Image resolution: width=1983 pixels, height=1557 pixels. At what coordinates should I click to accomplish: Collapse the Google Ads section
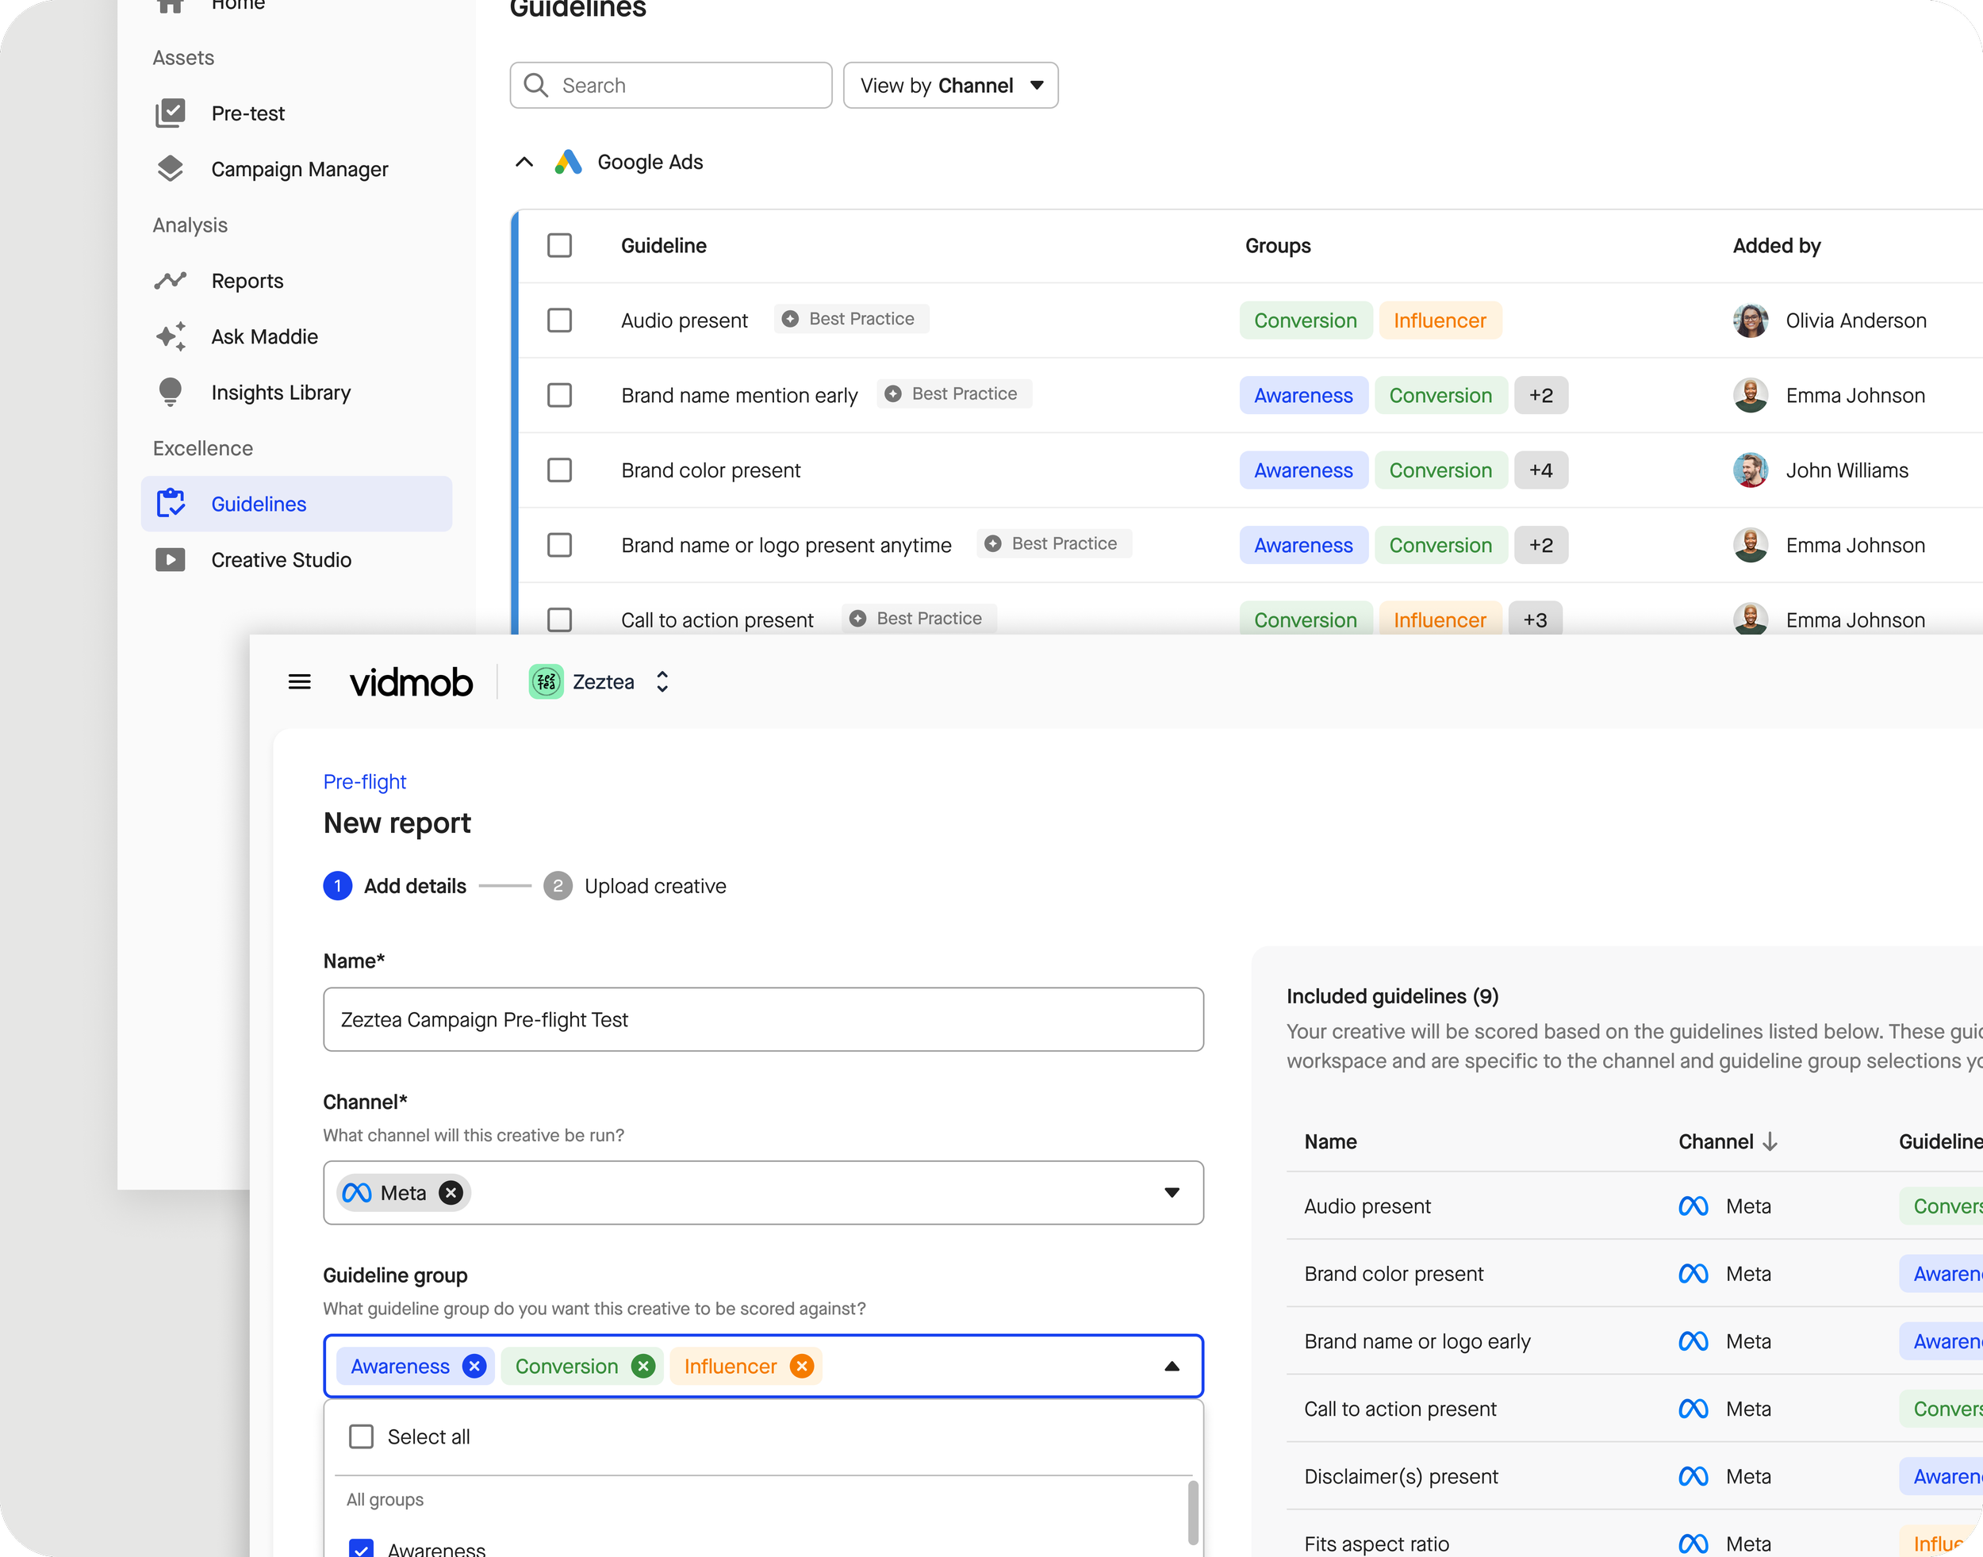524,163
